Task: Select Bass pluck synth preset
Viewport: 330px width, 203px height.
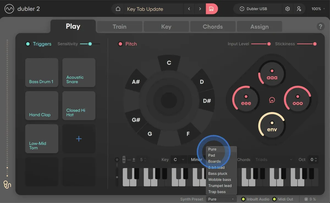Action: [221, 173]
